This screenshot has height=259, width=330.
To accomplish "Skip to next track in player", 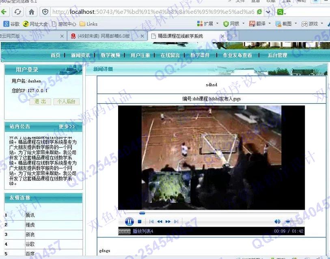I will pyautogui.click(x=176, y=221).
